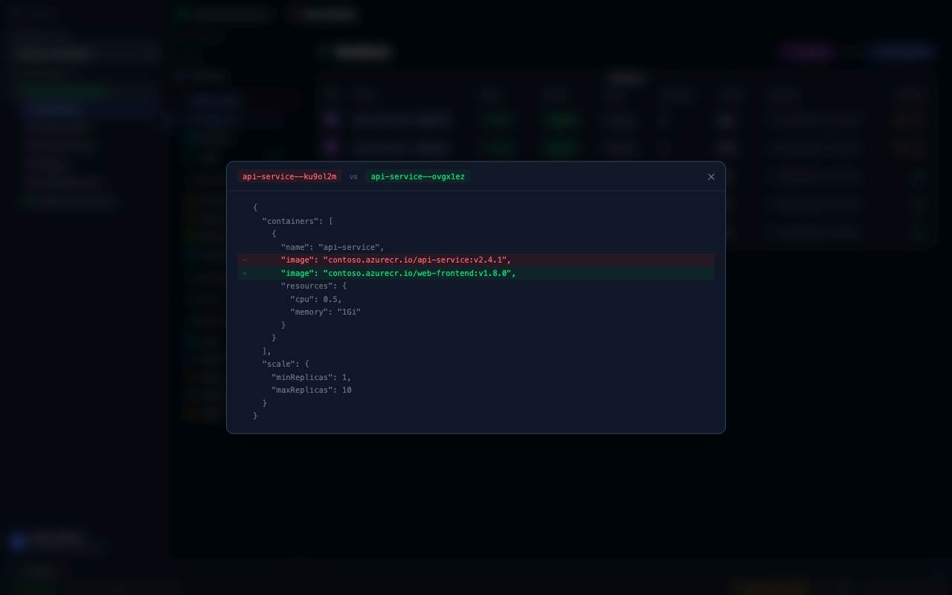Close the revision comparison dialog

pos(710,176)
